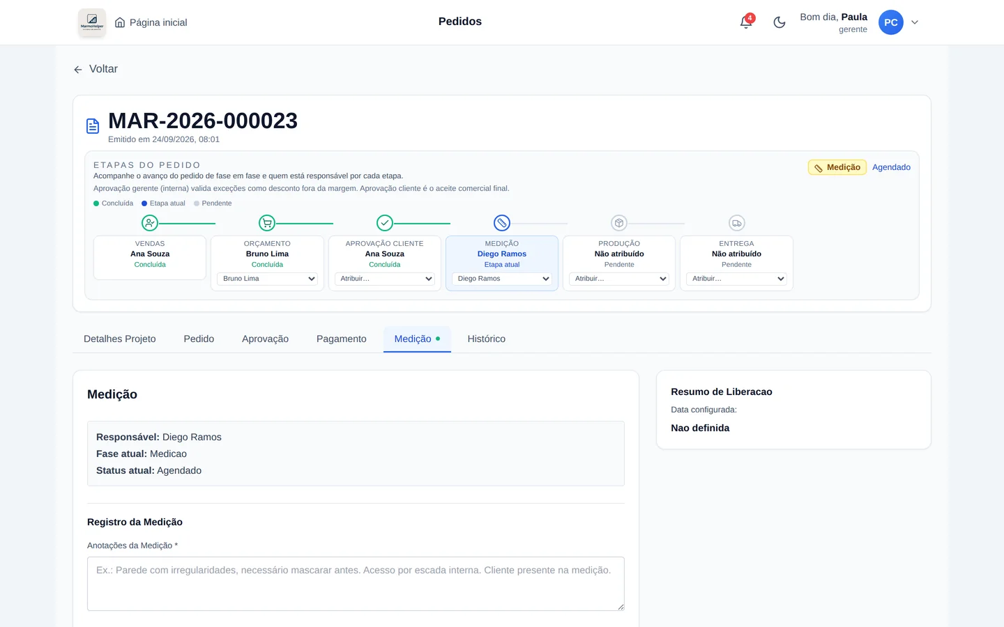Image resolution: width=1004 pixels, height=627 pixels.
Task: Click the yellow Medição badge
Action: click(x=837, y=167)
